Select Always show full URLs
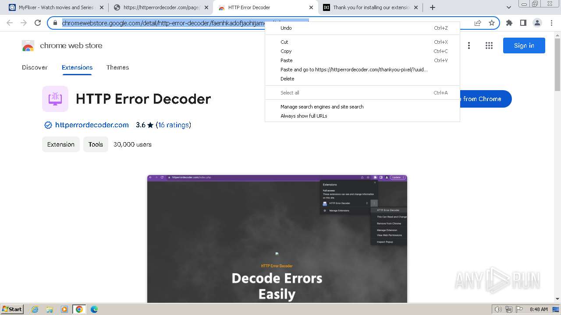 click(x=362, y=116)
